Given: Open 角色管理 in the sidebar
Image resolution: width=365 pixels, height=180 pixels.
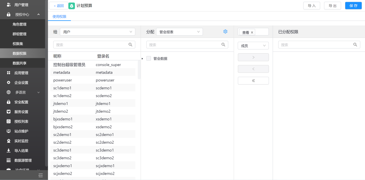Looking at the screenshot, I should pos(19,24).
